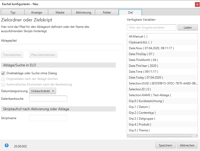
Task: Select the Date.Now variable
Action: pyautogui.click(x=162, y=48)
